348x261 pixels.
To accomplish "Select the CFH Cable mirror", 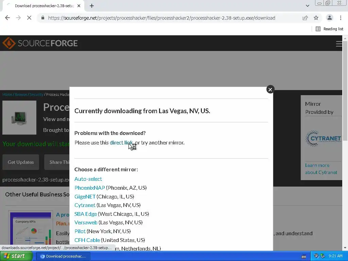I will pyautogui.click(x=87, y=240).
